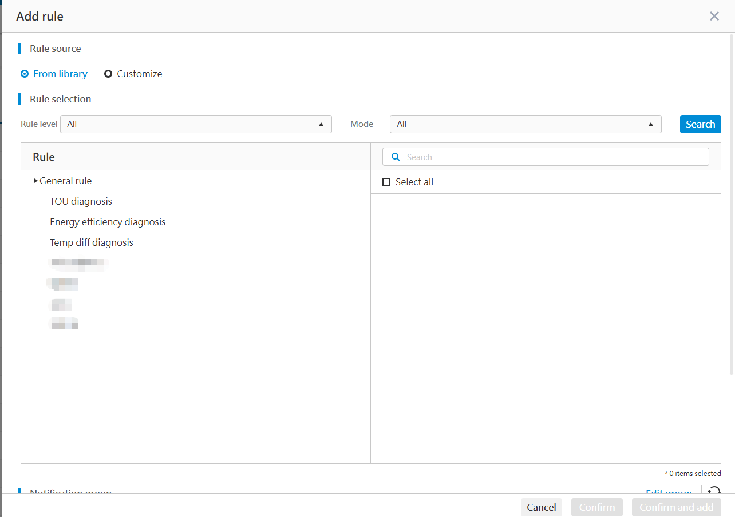
Task: Click the Edit group link
Action: pyautogui.click(x=669, y=492)
